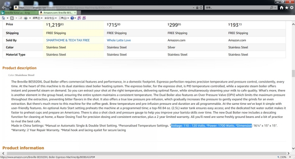Open Favorites with the star icon
295x159 pixels.
point(286,7)
